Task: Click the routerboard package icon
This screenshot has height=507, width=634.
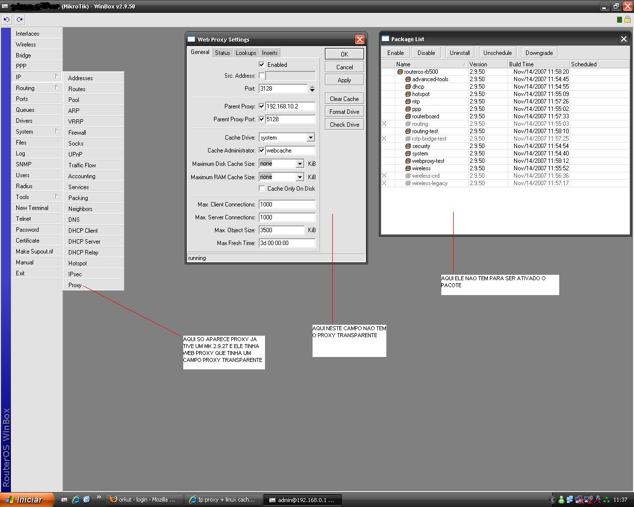Action: [408, 116]
